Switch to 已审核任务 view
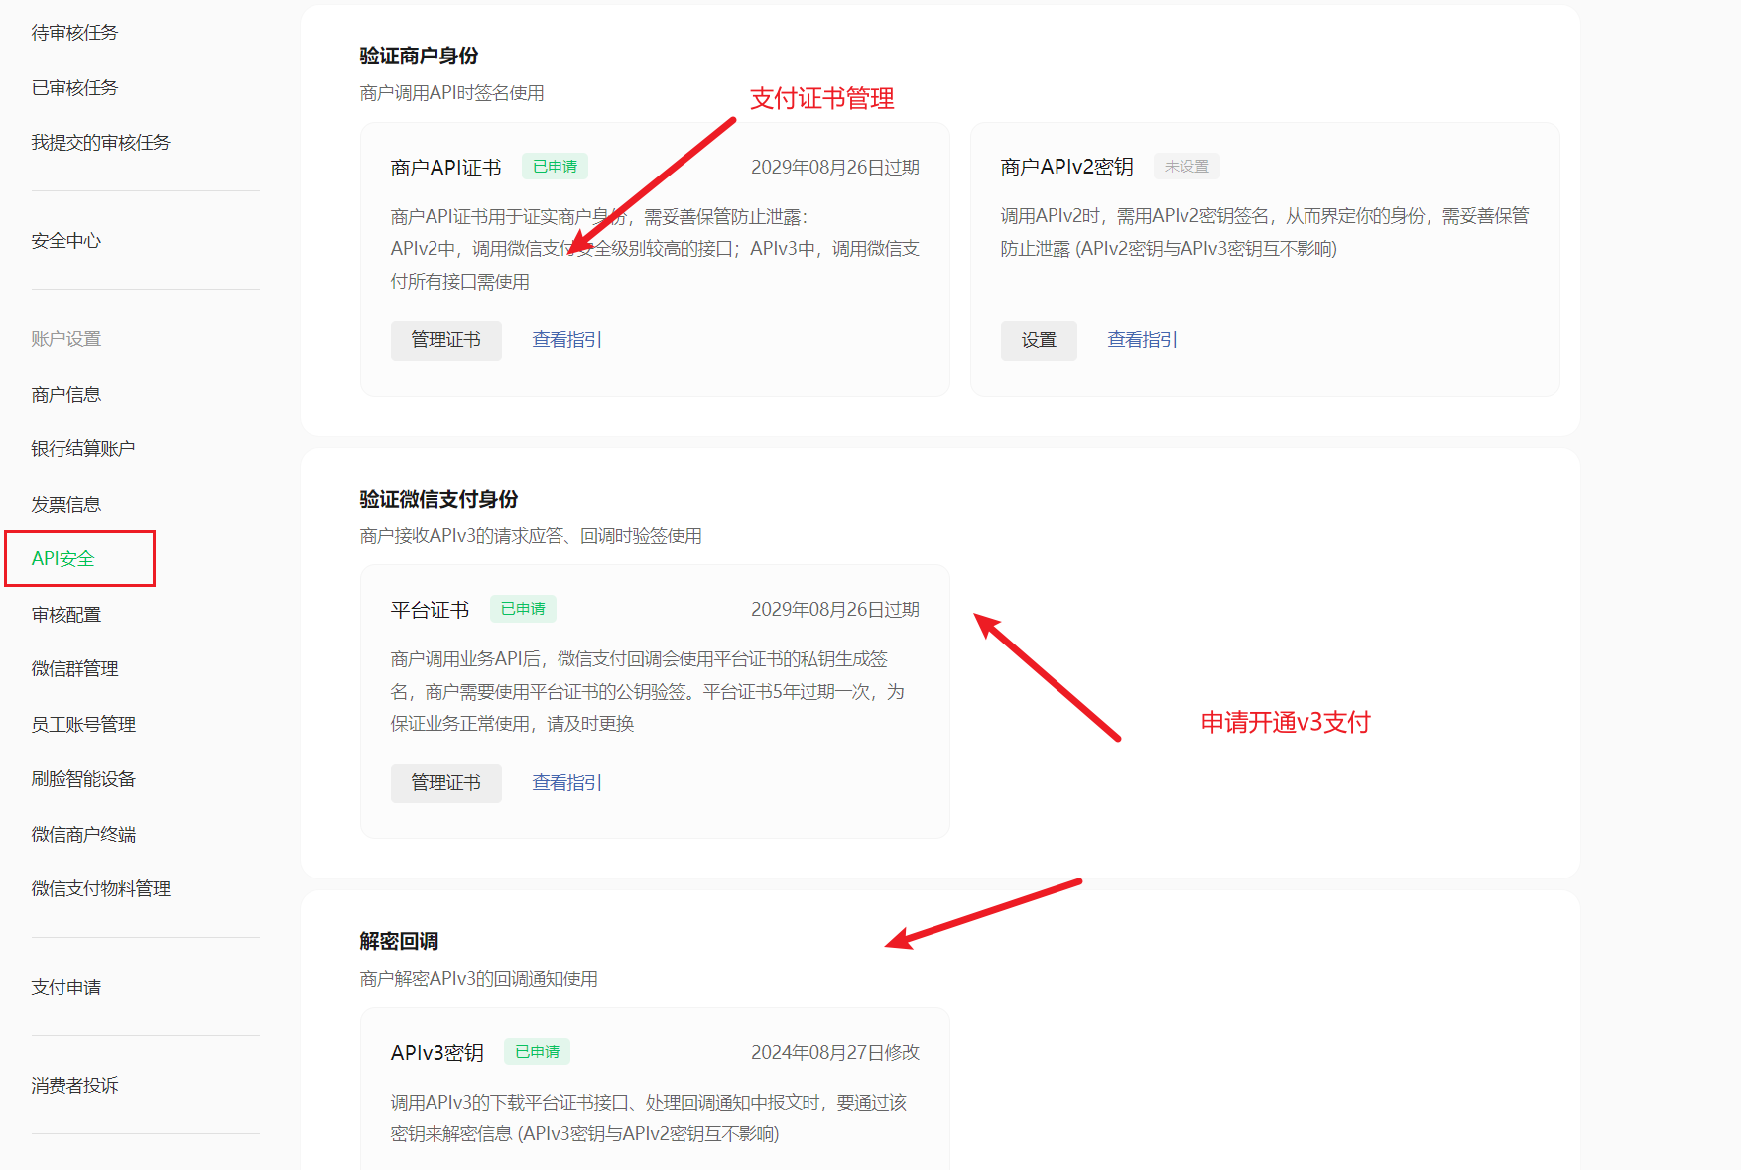 point(74,86)
